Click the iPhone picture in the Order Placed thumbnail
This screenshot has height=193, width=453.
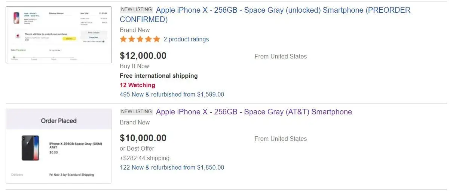30,148
